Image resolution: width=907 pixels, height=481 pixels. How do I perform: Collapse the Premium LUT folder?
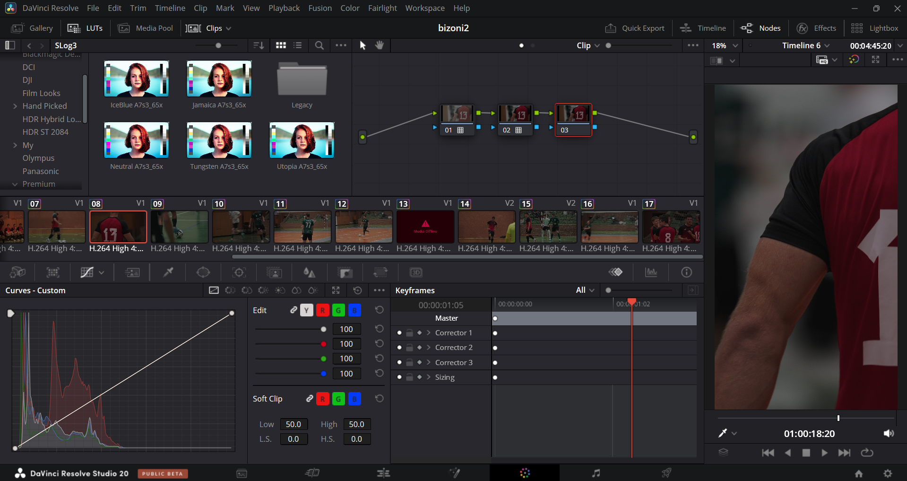15,184
